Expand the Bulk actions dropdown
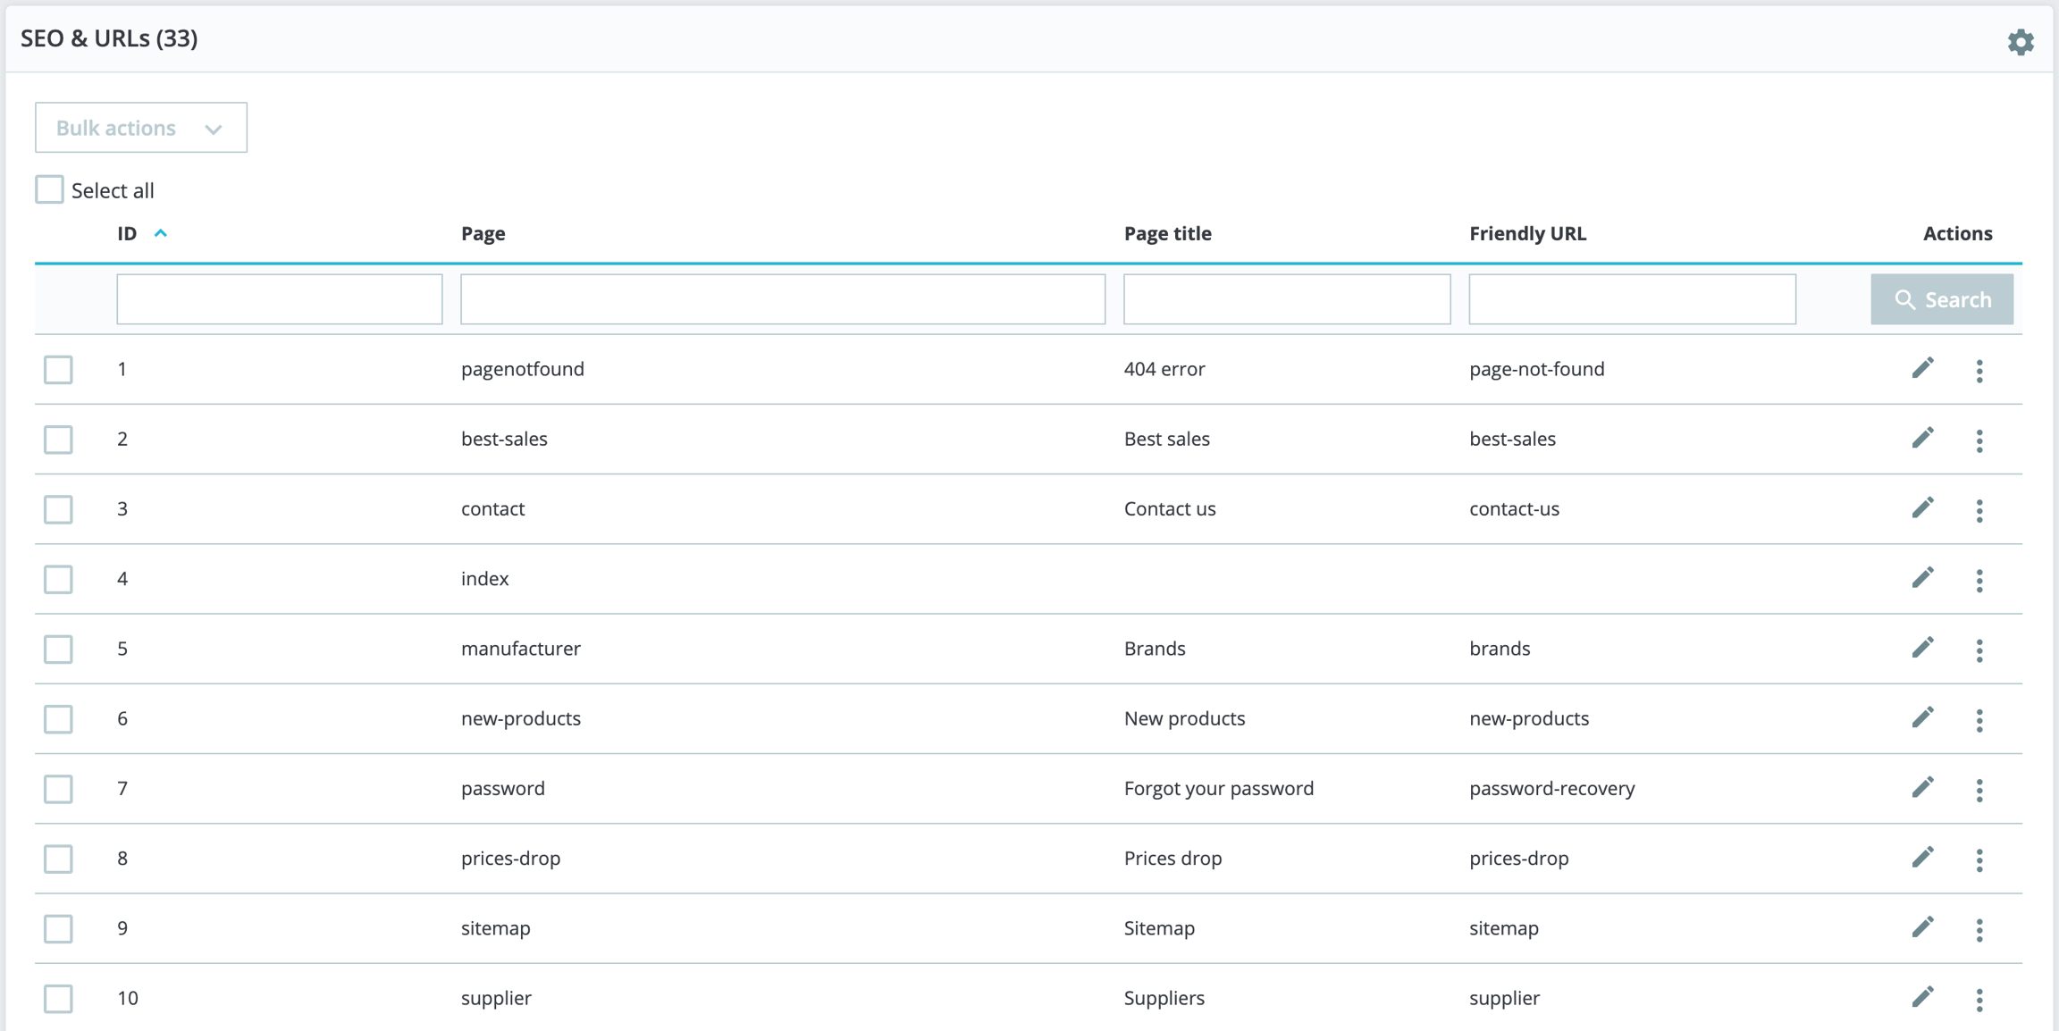The width and height of the screenshot is (2059, 1031). [141, 128]
